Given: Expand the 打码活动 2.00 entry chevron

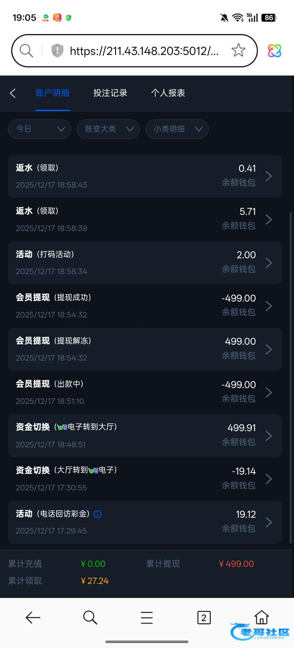Looking at the screenshot, I should (269, 263).
